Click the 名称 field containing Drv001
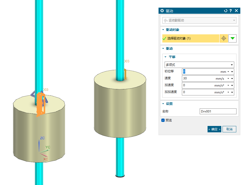This screenshot has width=251, height=185. (218, 111)
